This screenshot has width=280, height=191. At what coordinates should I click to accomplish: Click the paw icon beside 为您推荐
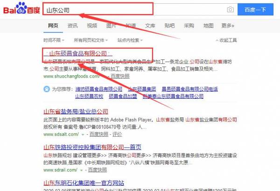[47, 88]
